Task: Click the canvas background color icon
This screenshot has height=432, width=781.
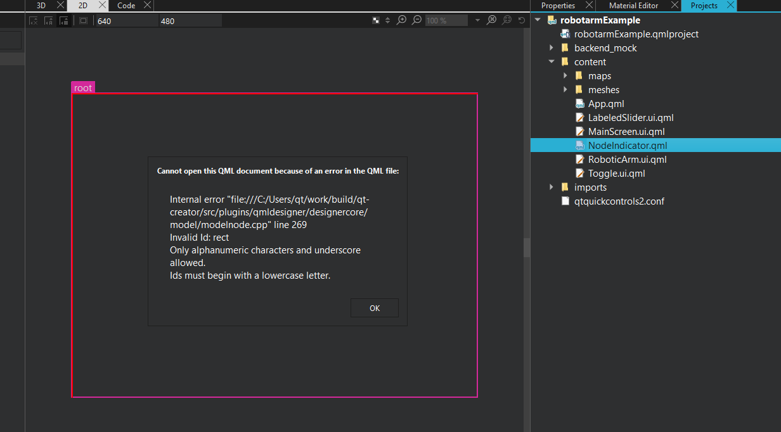Action: coord(376,20)
